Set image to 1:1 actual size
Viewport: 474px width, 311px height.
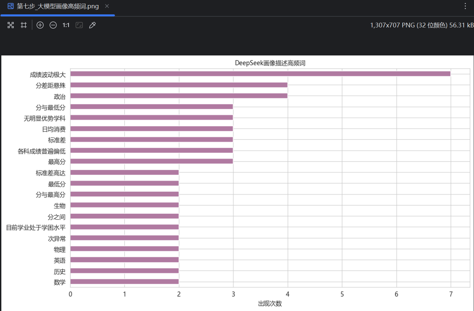pos(66,25)
